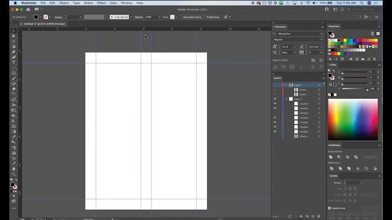Click Pathfinder Intersect icon
Viewport: 392px width, 220px height.
click(347, 157)
